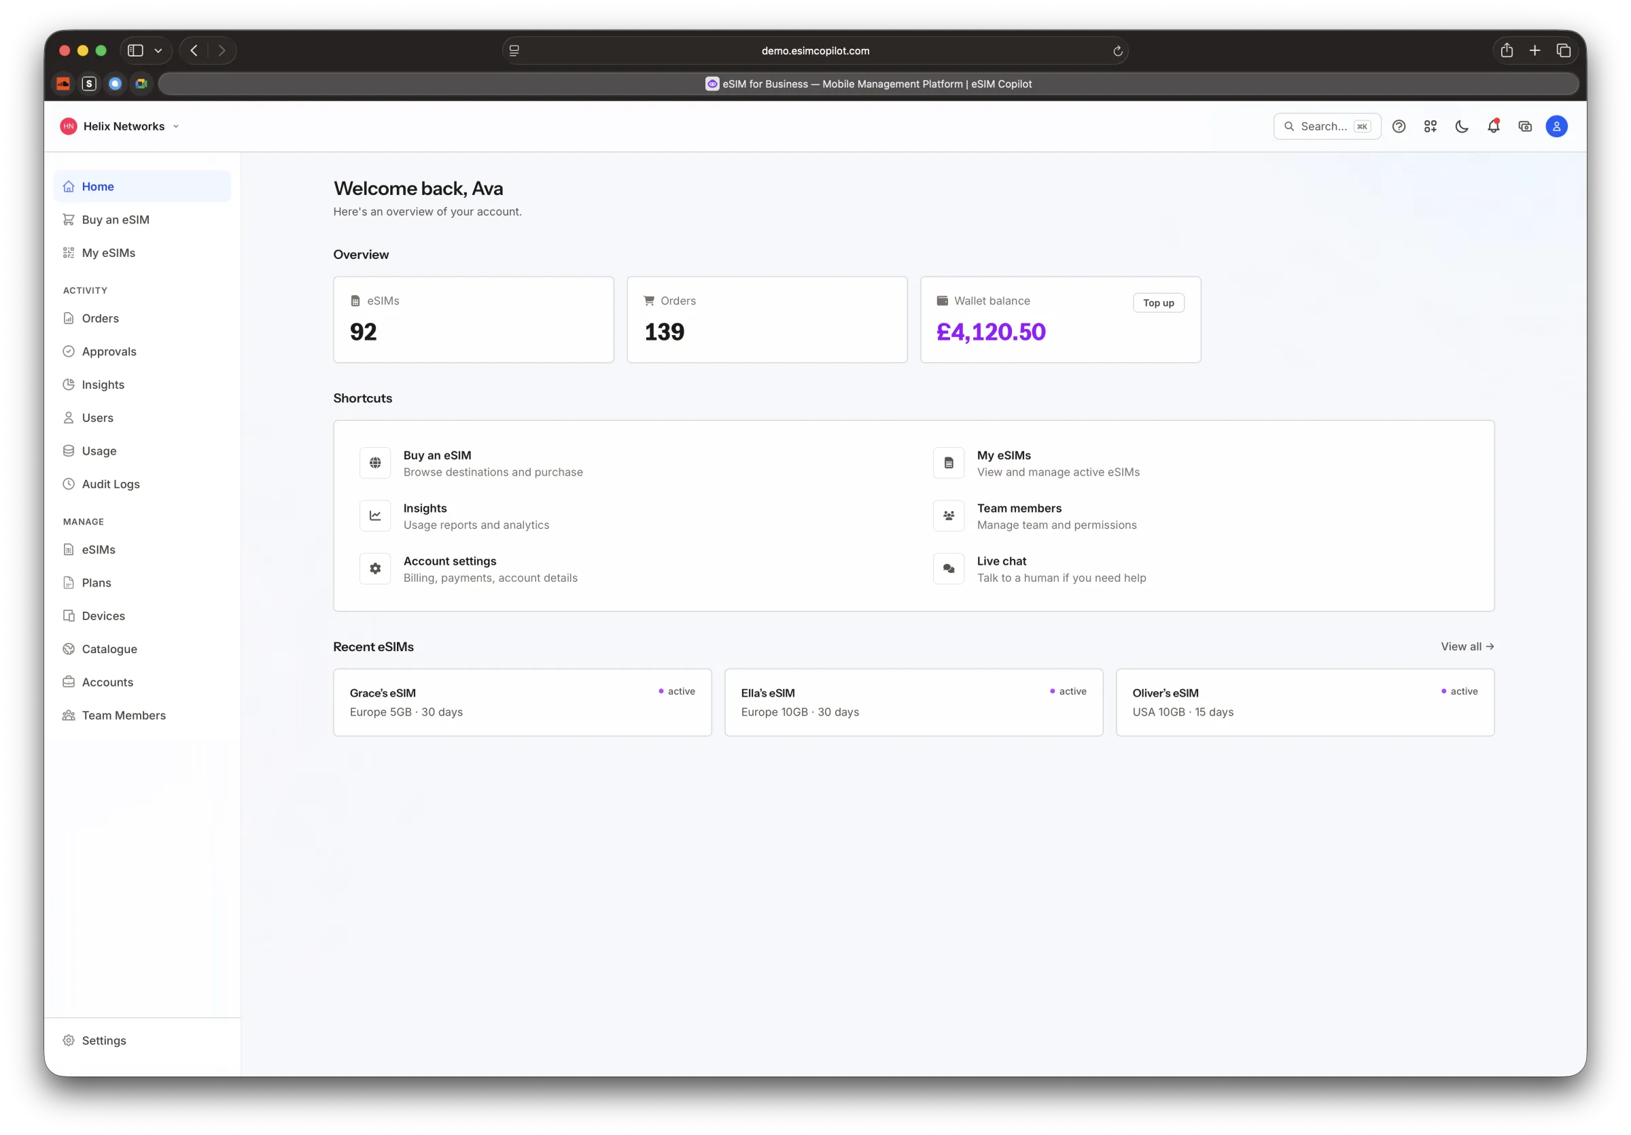Click the Buy an eSIM globe shortcut icon
Screen dimensions: 1631x1135
[375, 463]
